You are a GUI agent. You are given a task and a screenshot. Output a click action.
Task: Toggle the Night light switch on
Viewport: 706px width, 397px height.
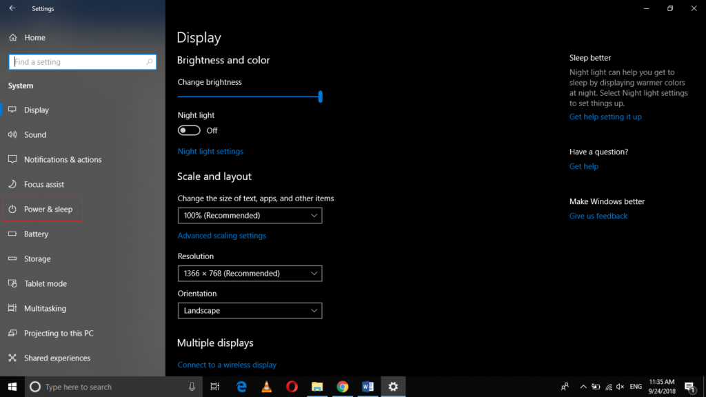[188, 130]
